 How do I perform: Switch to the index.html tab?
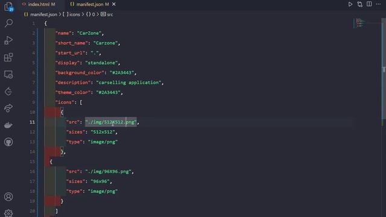point(39,4)
